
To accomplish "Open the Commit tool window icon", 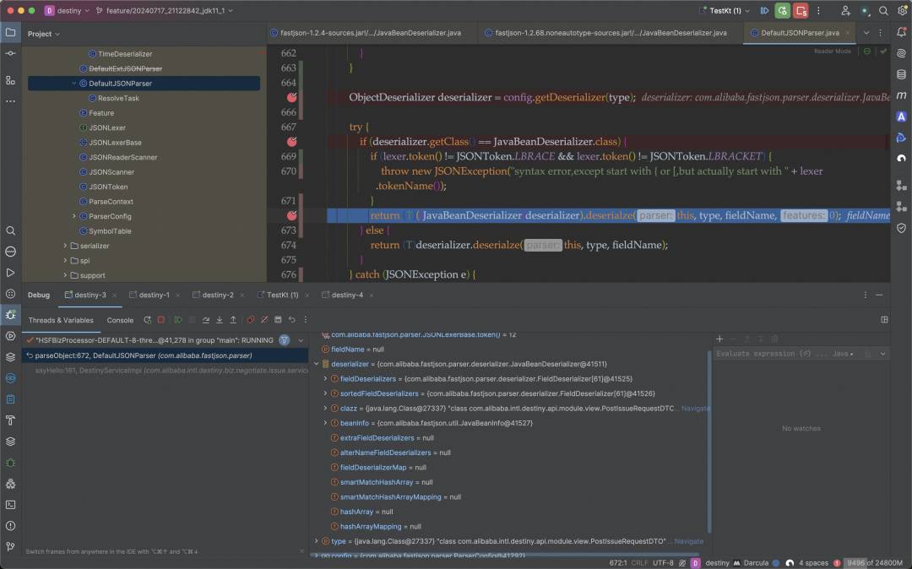I will [10, 53].
